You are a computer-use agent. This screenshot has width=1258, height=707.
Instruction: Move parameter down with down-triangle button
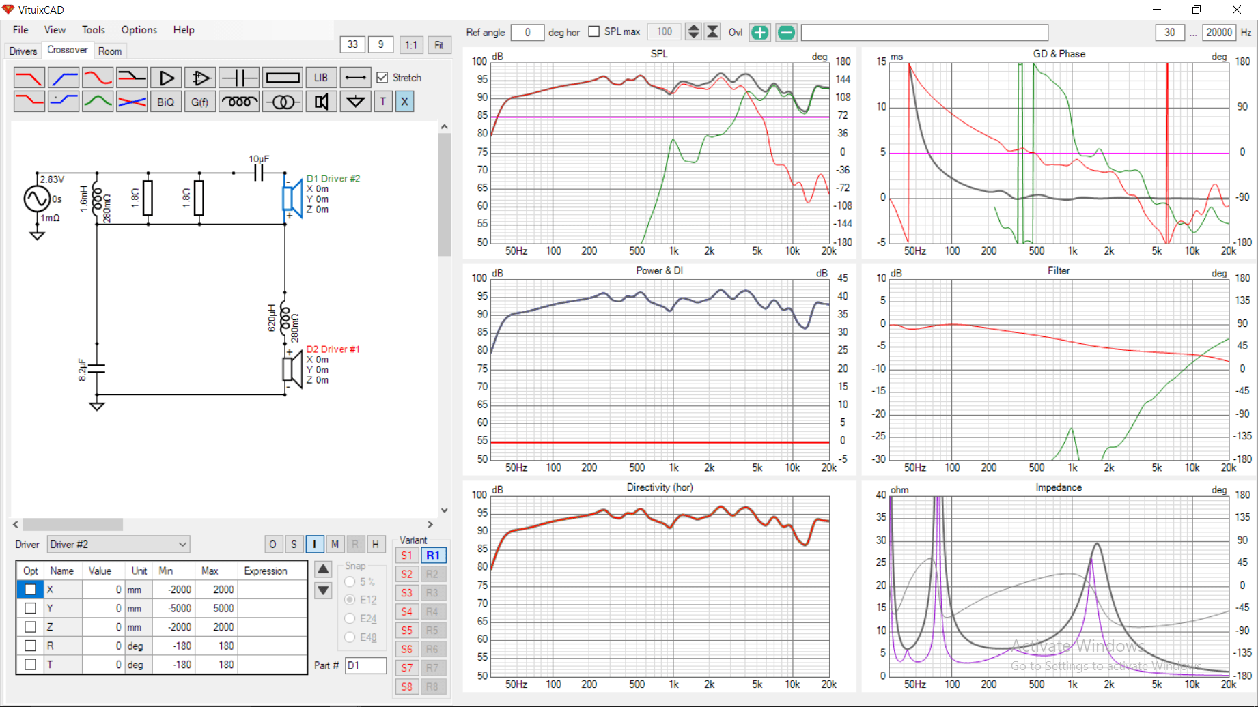click(324, 590)
